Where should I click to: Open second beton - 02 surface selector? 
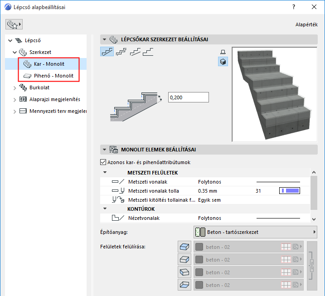(248, 260)
